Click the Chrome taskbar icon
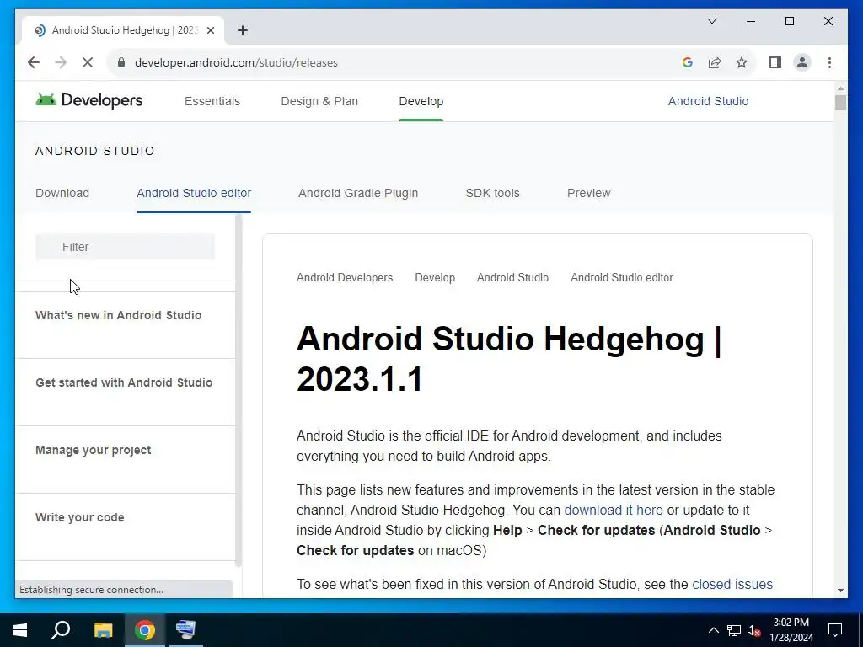This screenshot has width=863, height=647. 145,630
